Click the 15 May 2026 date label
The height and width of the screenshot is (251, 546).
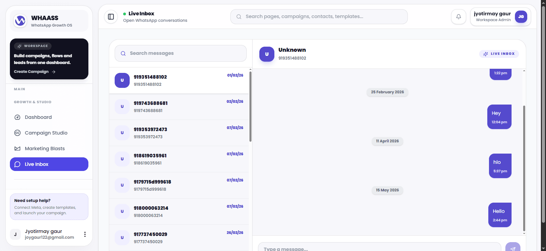pyautogui.click(x=387, y=190)
